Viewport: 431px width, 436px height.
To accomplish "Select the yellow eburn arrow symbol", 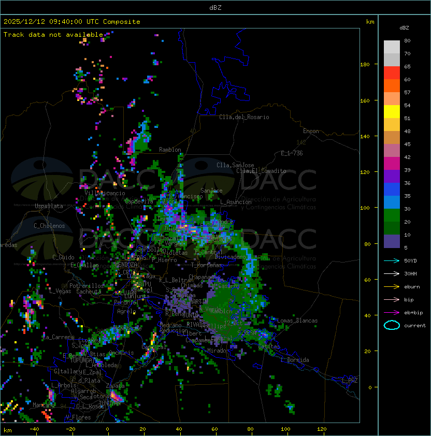I will point(392,287).
